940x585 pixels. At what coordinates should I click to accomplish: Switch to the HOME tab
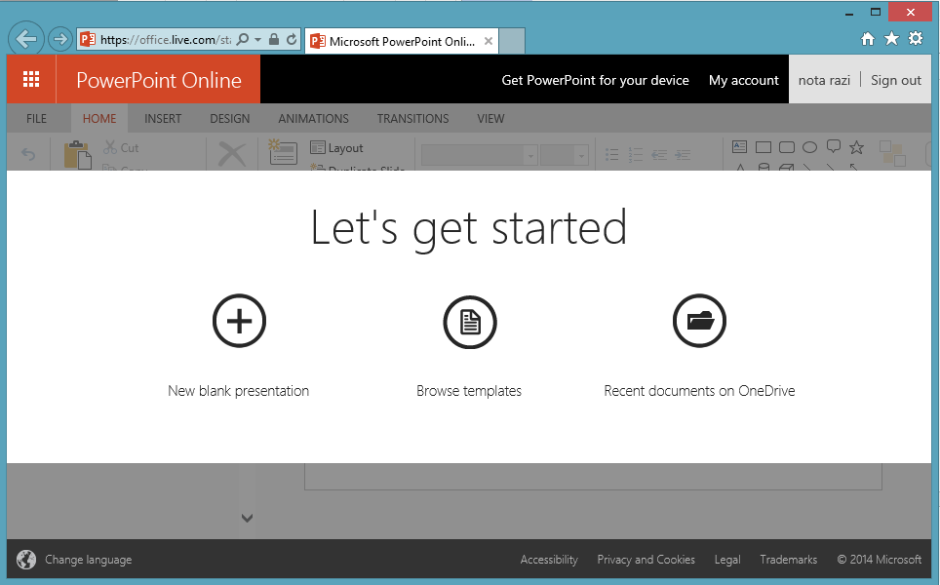click(x=99, y=119)
